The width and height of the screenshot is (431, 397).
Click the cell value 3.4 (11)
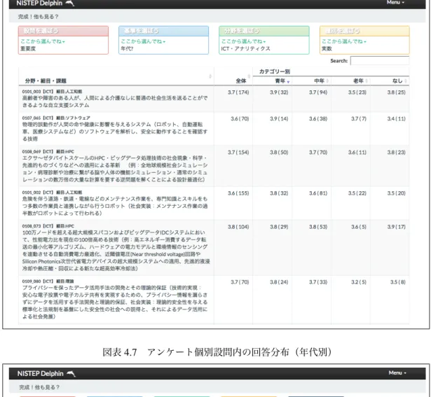[x=396, y=118]
